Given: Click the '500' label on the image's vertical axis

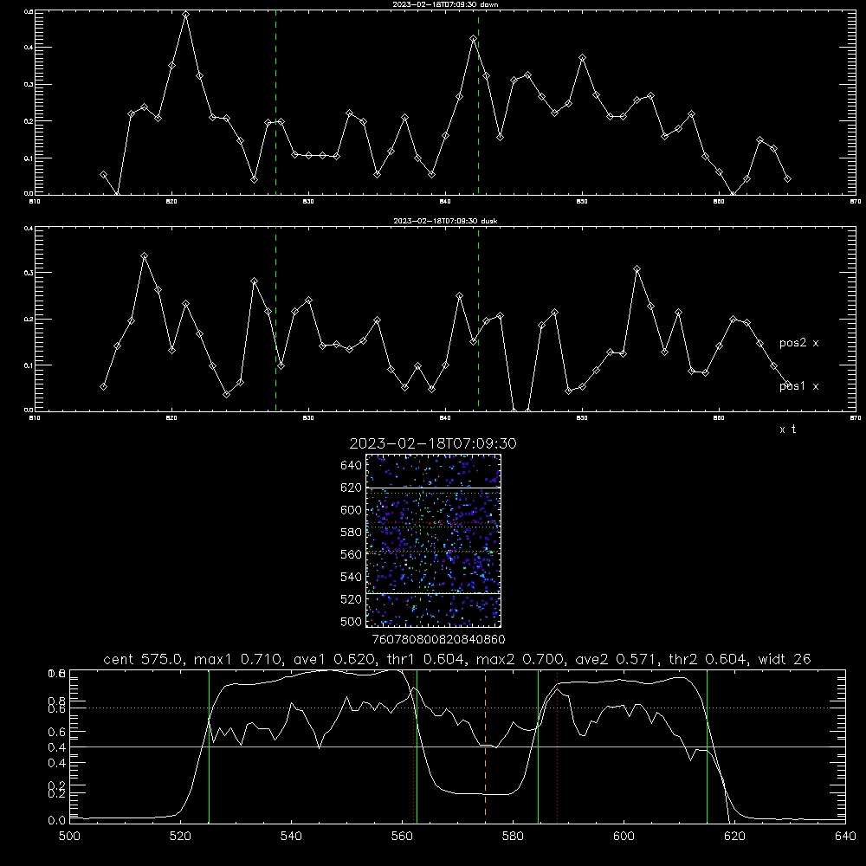Looking at the screenshot, I should [352, 622].
